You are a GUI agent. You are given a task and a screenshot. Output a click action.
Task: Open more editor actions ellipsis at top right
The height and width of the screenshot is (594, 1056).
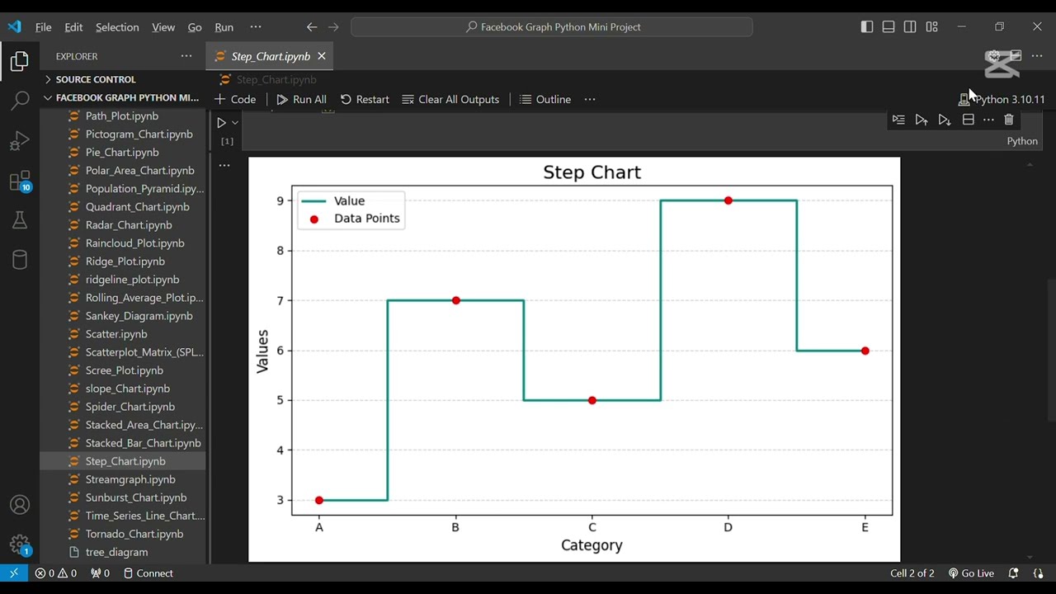[x=1037, y=56]
